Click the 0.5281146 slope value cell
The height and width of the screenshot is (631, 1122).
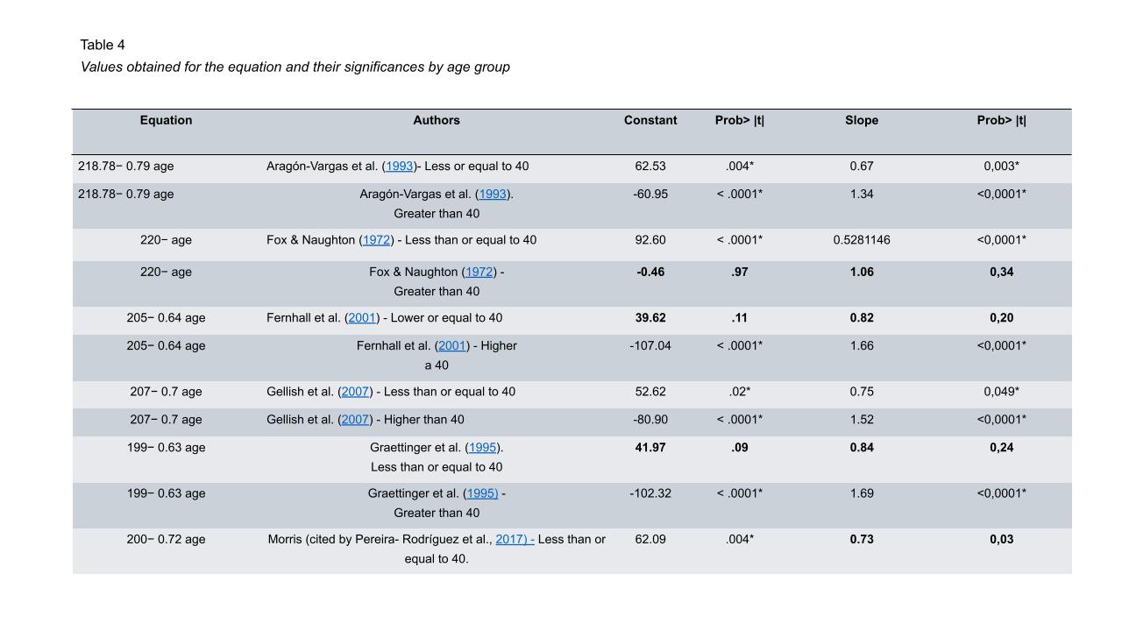862,240
